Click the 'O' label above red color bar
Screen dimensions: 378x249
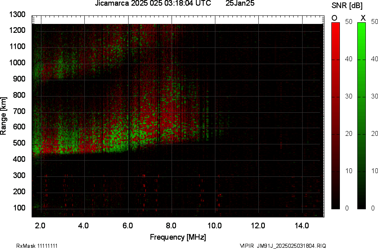[x=334, y=18]
